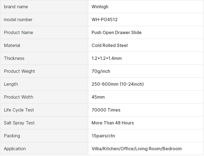Select 'Push Open Drawer Slide' text

coord(117,32)
